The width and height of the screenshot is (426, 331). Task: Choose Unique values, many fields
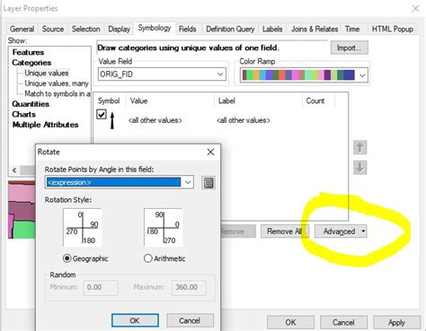pyautogui.click(x=57, y=83)
